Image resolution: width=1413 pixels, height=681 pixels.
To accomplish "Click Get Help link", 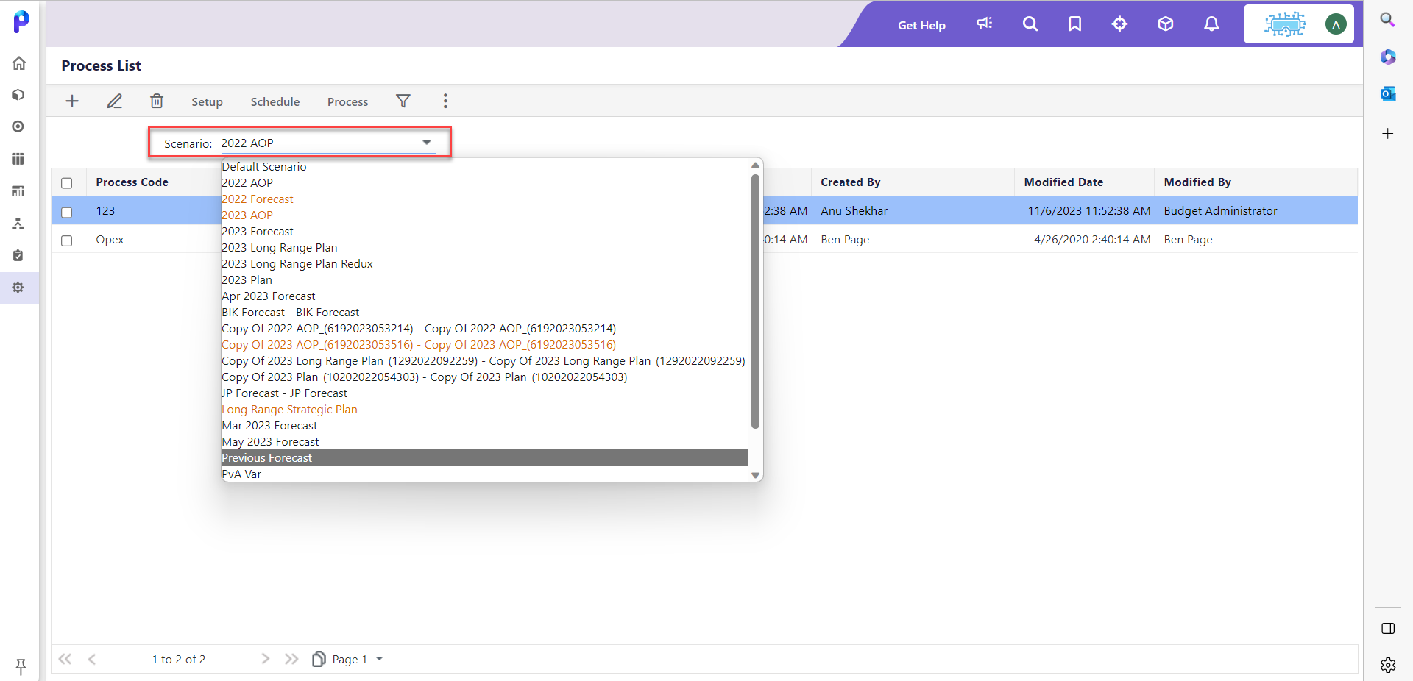I will click(921, 25).
